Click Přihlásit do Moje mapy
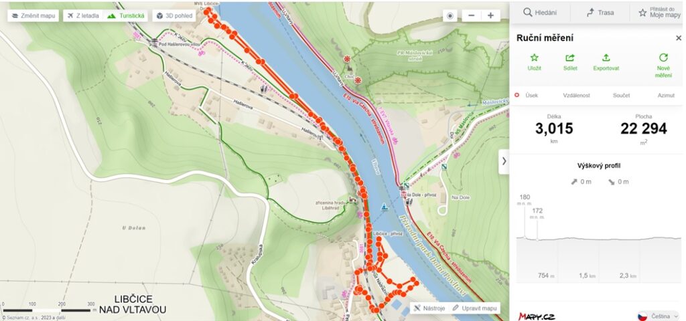Image resolution: width=686 pixels, height=321 pixels. coord(659,13)
